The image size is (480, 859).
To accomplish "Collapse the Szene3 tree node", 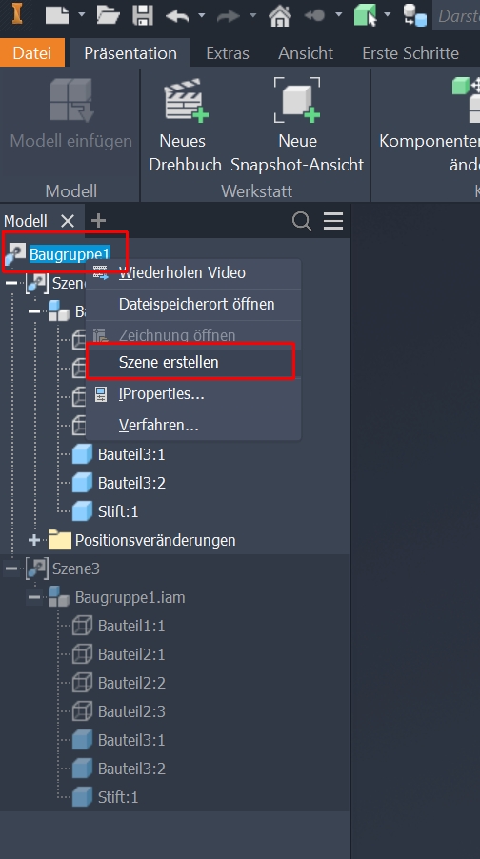I will (x=11, y=569).
